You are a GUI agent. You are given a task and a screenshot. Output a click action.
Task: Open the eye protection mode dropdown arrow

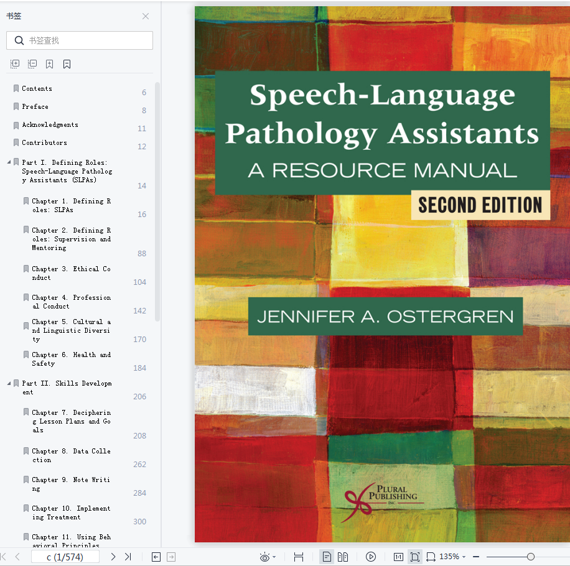tap(274, 557)
